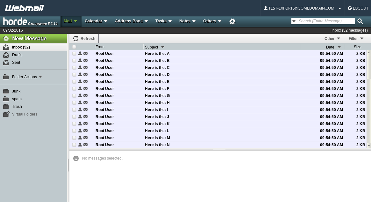Click the scrollbar down arrow
This screenshot has height=202, width=371.
pyautogui.click(x=369, y=145)
